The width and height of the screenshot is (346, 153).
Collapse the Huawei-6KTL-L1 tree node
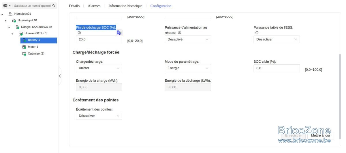pyautogui.click(x=12, y=34)
